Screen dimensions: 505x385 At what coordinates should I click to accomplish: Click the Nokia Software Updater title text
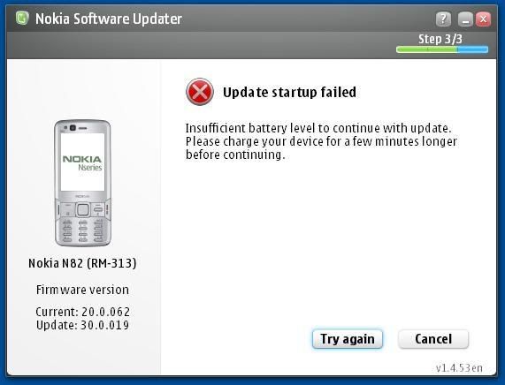tap(109, 19)
